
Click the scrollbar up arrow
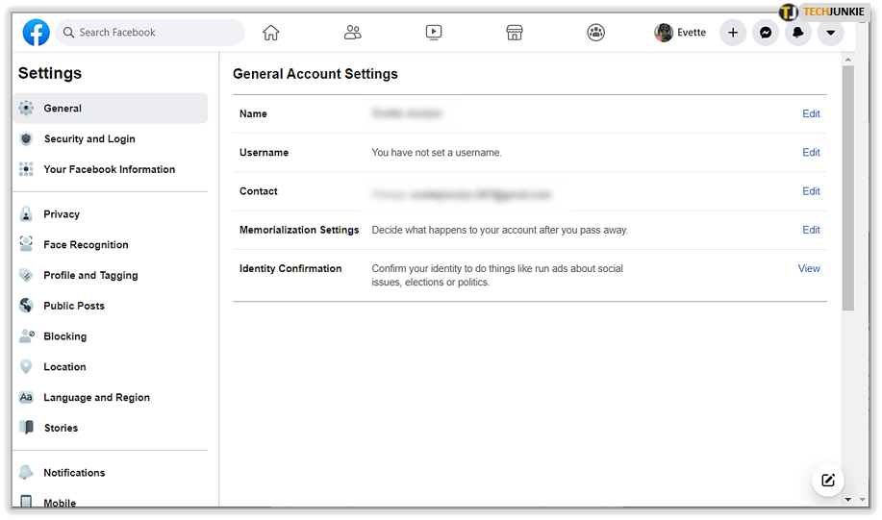847,59
